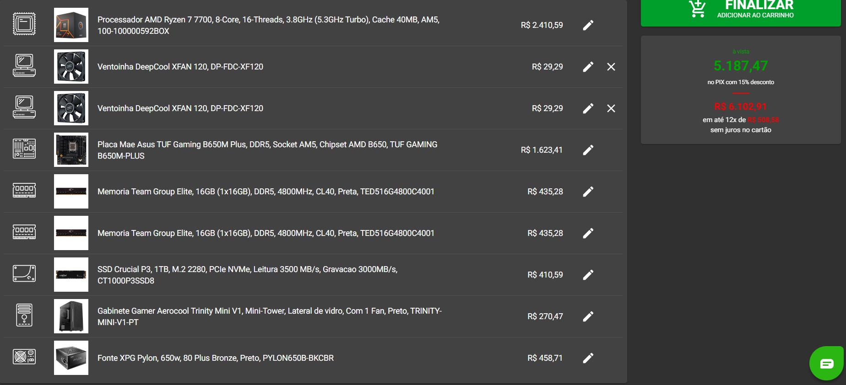
Task: Edit the Aerocool Trinity Mini case item
Action: coord(588,316)
